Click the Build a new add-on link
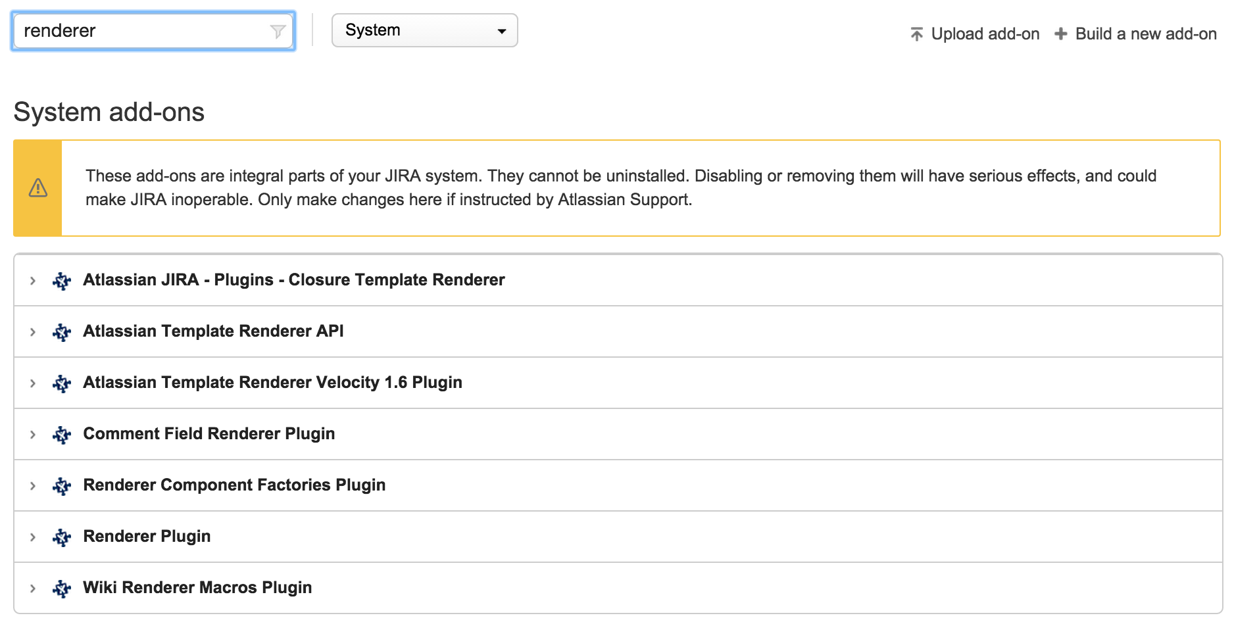The height and width of the screenshot is (626, 1234). click(x=1145, y=34)
